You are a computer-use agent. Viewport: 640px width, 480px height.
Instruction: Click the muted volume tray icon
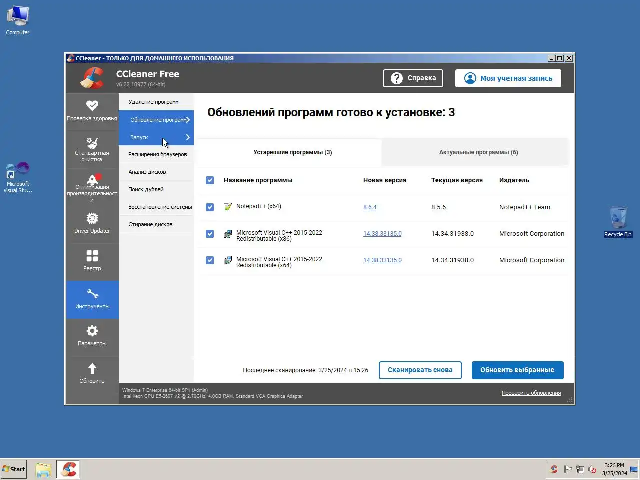coord(592,469)
